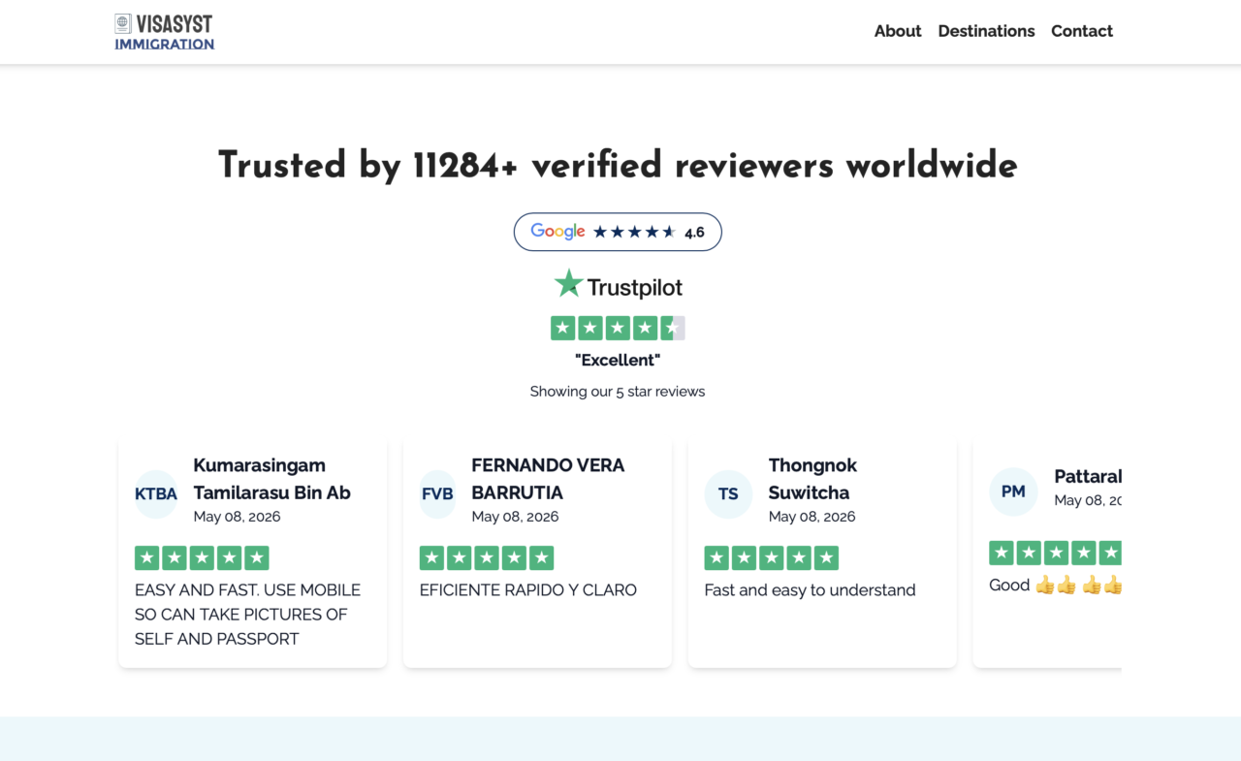This screenshot has height=761, width=1241.
Task: Click the stars in the PM review card
Action: [x=1055, y=553]
